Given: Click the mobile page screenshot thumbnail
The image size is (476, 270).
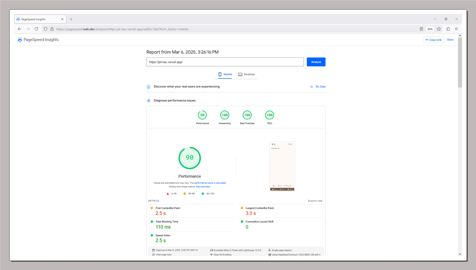Looking at the screenshot, I should coord(282,166).
